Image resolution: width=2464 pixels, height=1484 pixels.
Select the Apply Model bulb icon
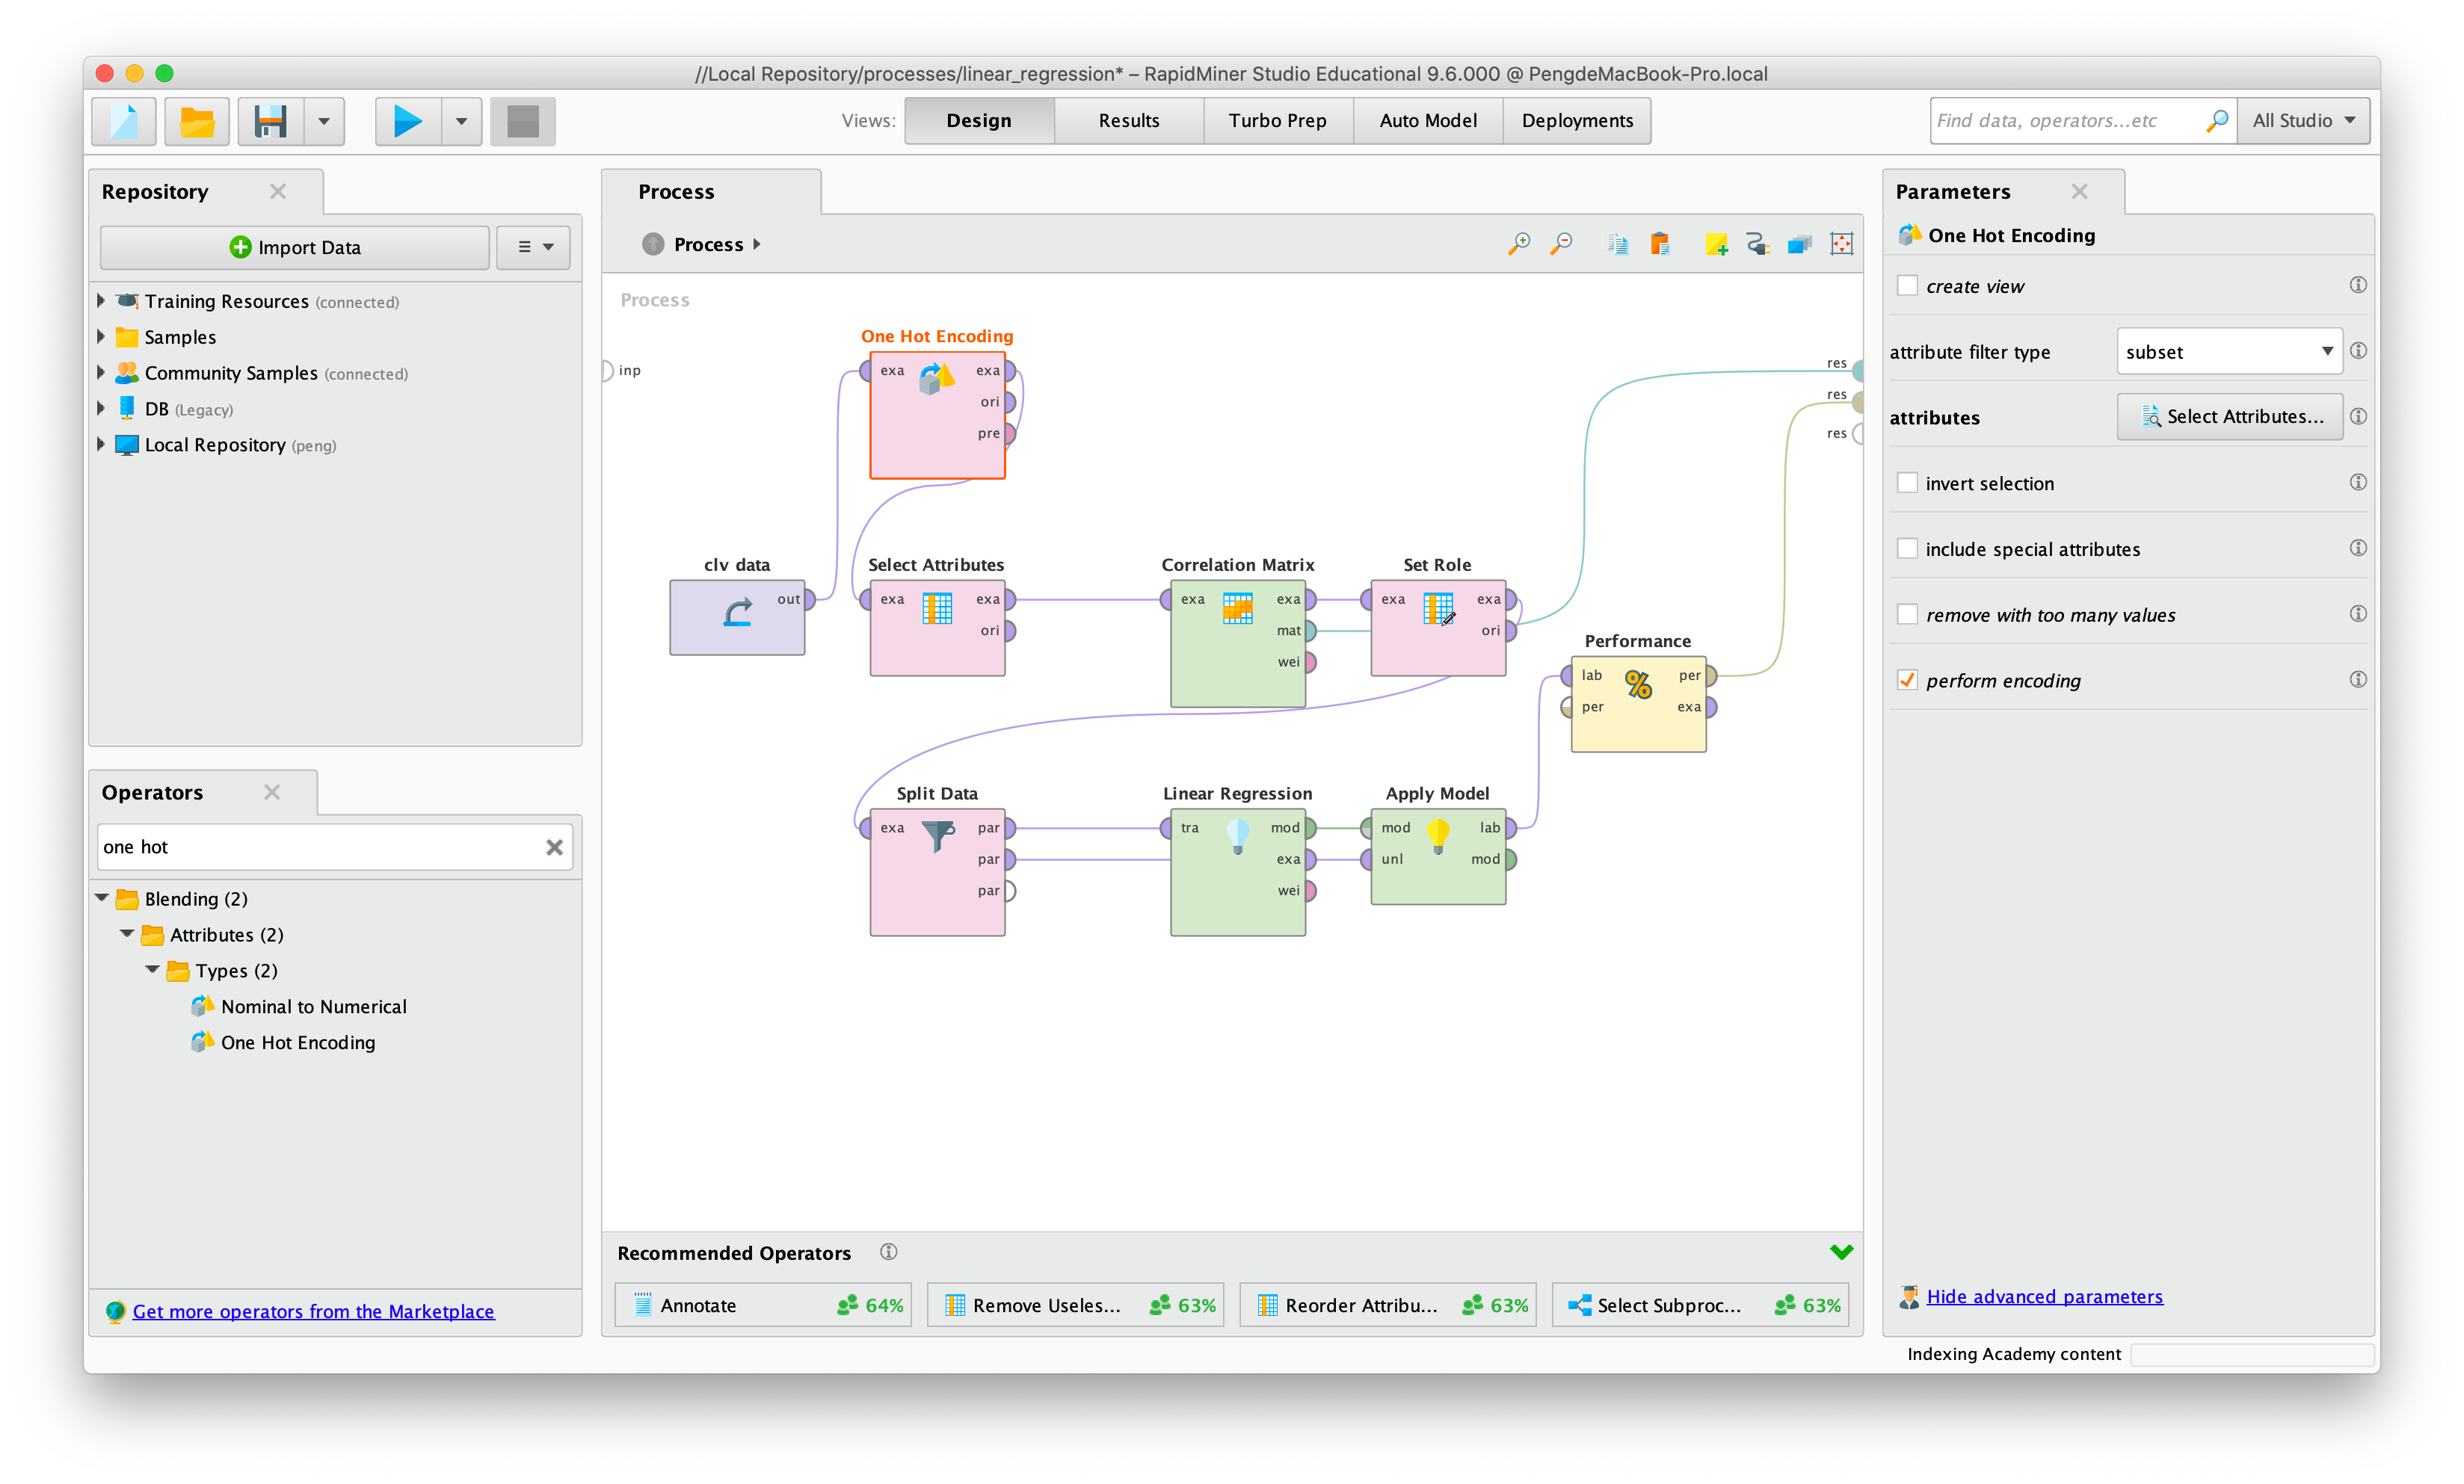click(x=1438, y=835)
